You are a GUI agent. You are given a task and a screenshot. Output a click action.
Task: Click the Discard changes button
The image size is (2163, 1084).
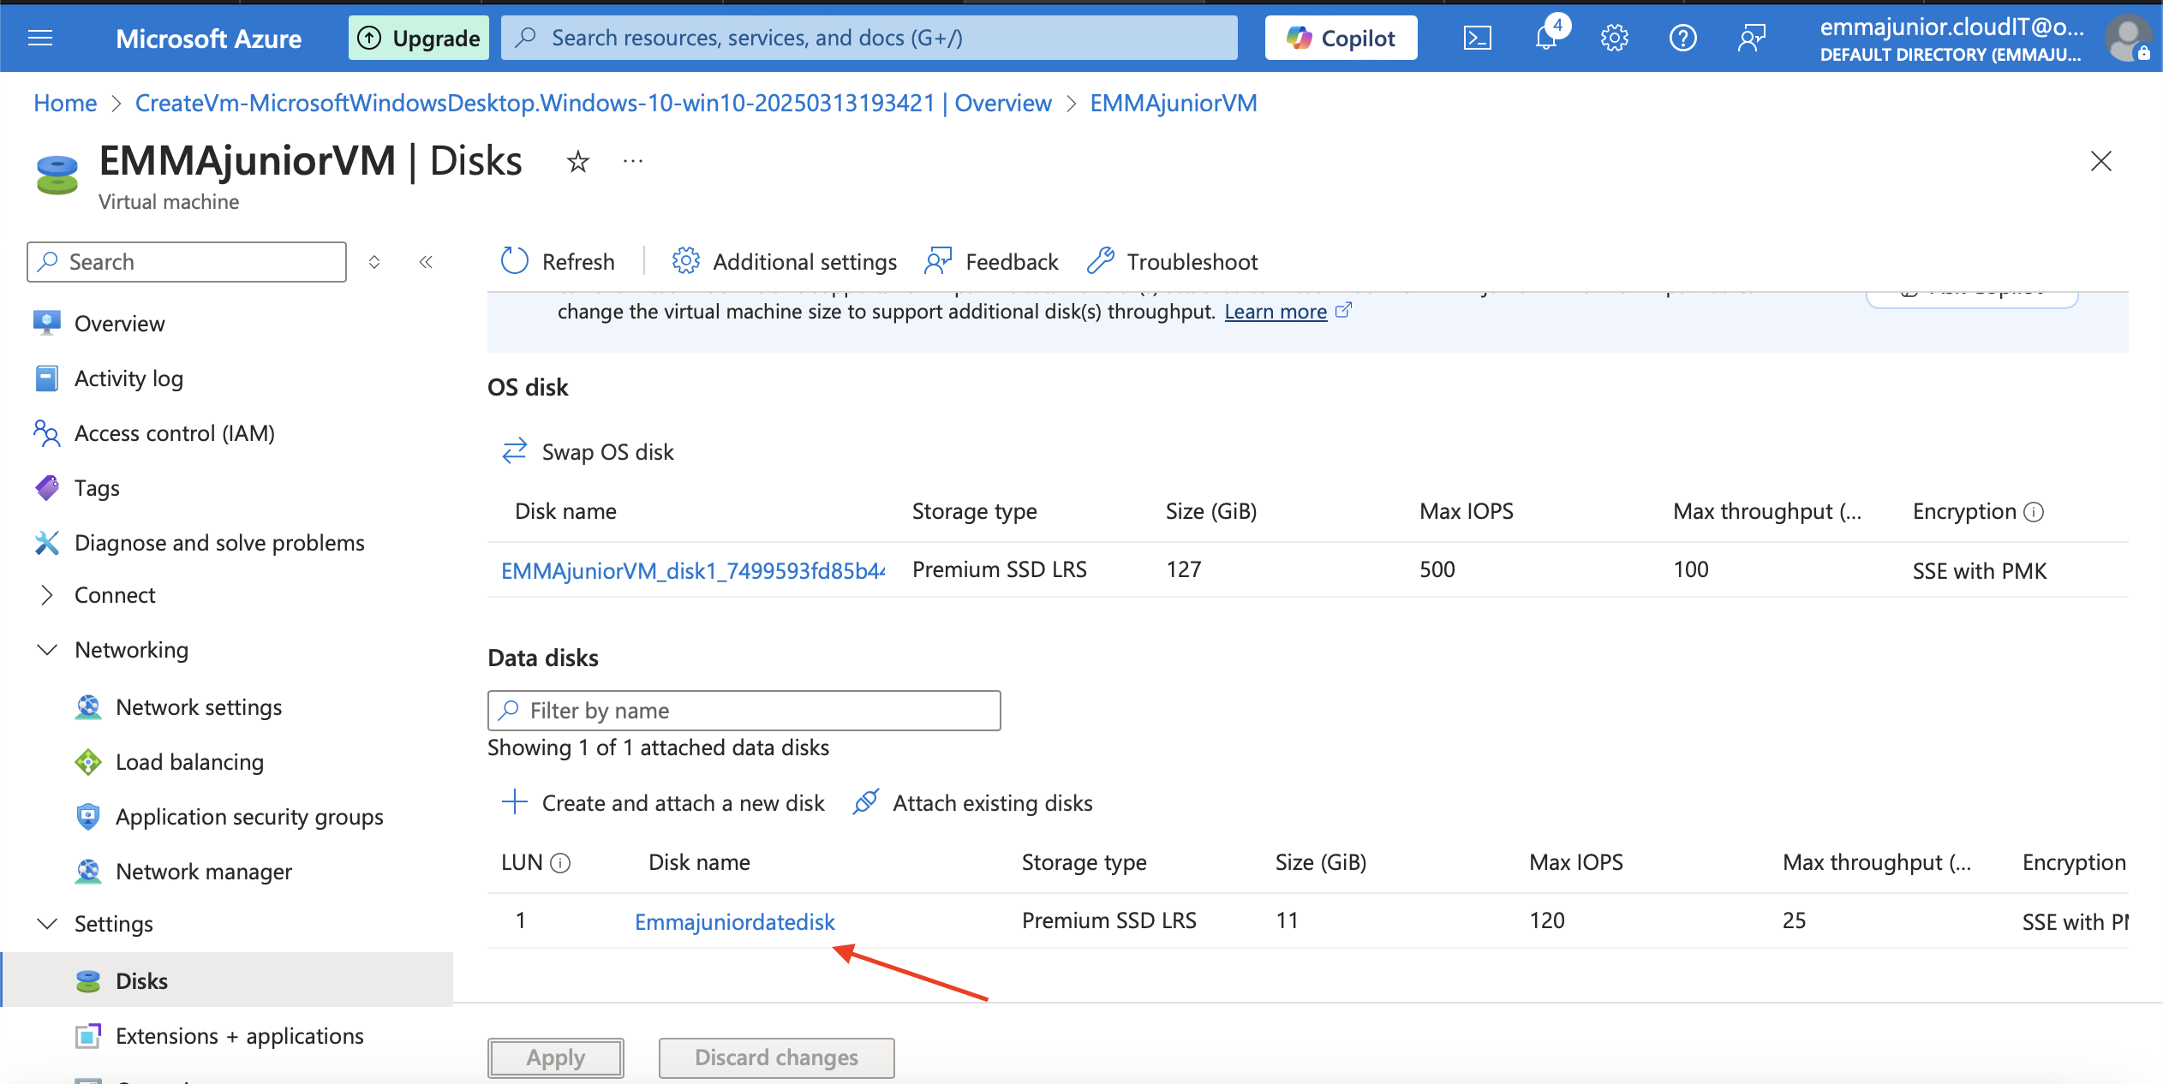click(x=776, y=1057)
